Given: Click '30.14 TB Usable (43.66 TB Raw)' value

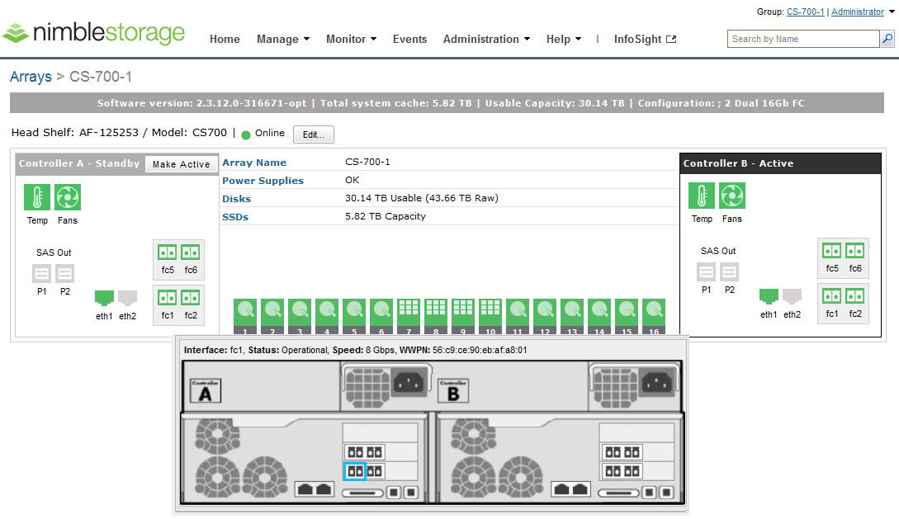Looking at the screenshot, I should (422, 198).
